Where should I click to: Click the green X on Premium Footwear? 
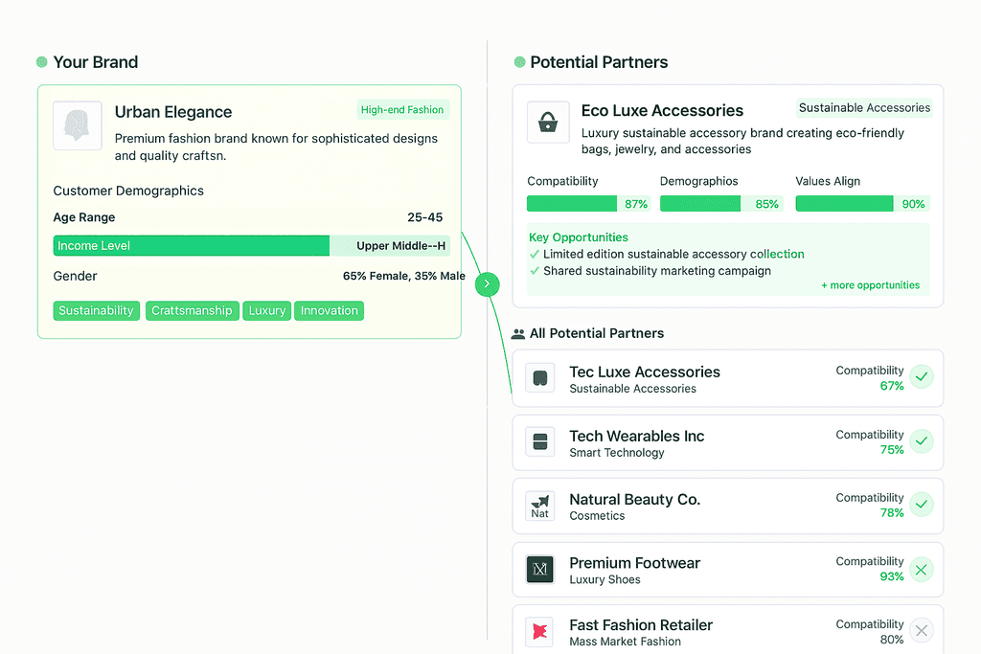point(922,570)
